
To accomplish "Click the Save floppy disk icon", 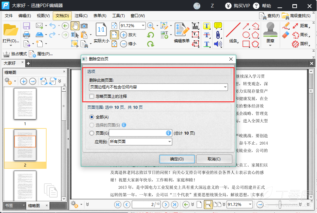I will click(27, 26).
